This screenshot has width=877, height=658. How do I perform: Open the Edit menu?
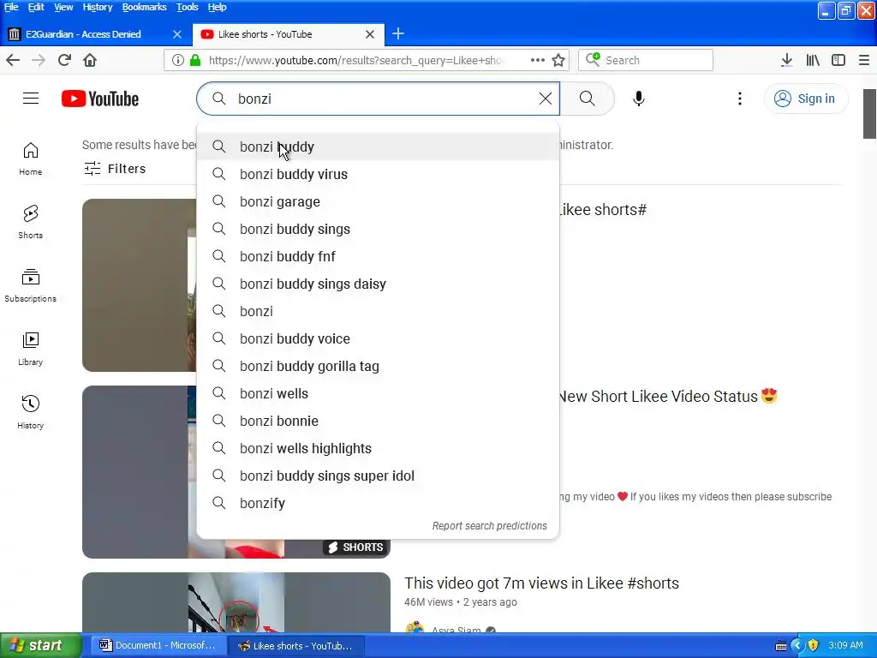(36, 7)
